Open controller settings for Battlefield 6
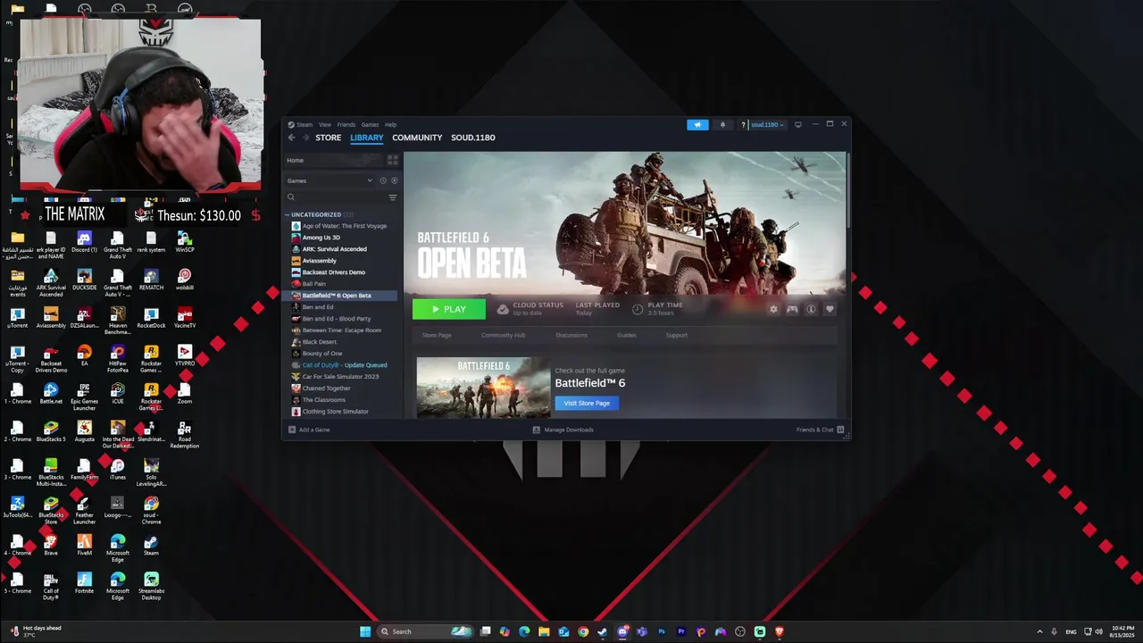1143x643 pixels. (792, 309)
